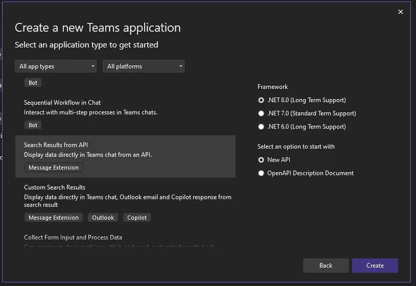Click the Copilot tag under Custom Search Results
The image size is (416, 286).
click(137, 218)
